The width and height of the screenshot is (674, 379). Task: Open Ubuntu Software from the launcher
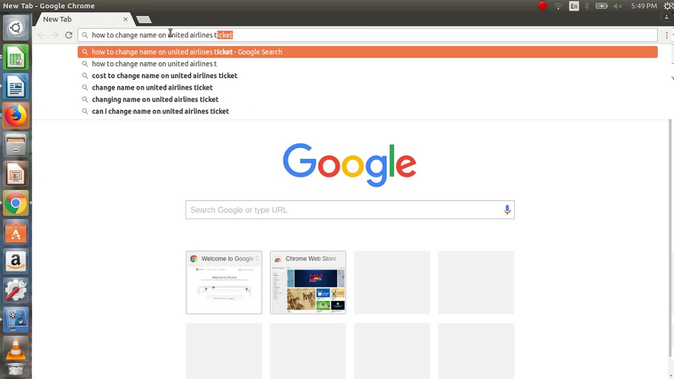click(x=15, y=232)
